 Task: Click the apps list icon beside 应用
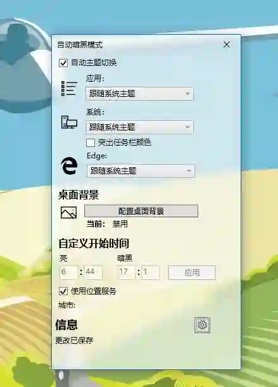coord(69,89)
